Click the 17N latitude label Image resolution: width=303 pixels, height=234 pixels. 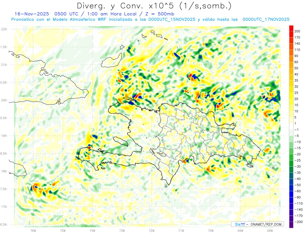pyautogui.click(x=4, y=207)
